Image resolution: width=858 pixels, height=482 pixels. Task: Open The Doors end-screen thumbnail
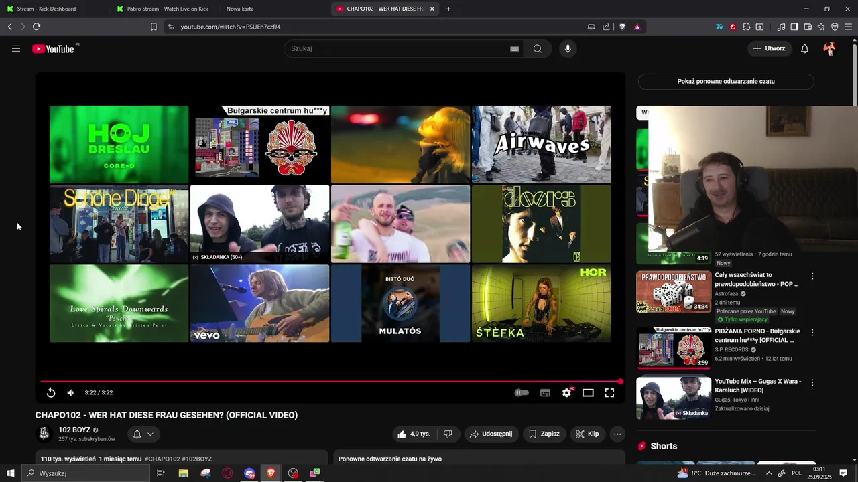[541, 224]
